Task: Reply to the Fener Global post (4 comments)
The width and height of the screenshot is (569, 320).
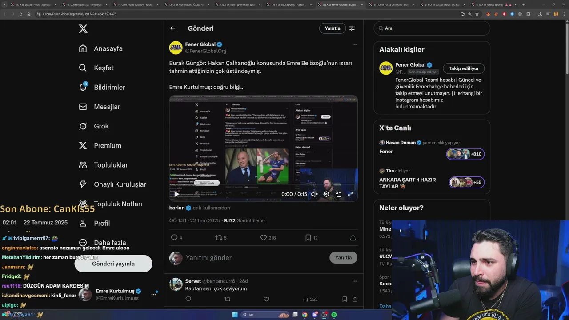Action: point(176,238)
